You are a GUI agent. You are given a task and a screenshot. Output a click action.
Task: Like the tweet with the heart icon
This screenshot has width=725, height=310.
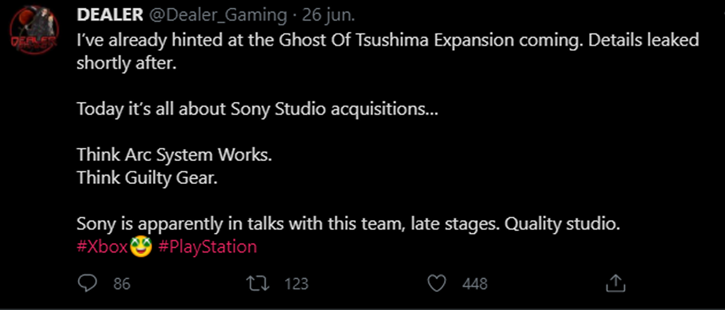[436, 283]
